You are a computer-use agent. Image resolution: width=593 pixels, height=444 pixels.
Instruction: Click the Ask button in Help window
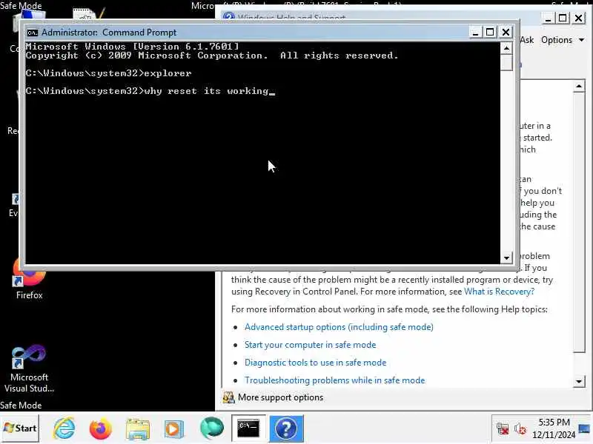pyautogui.click(x=526, y=40)
